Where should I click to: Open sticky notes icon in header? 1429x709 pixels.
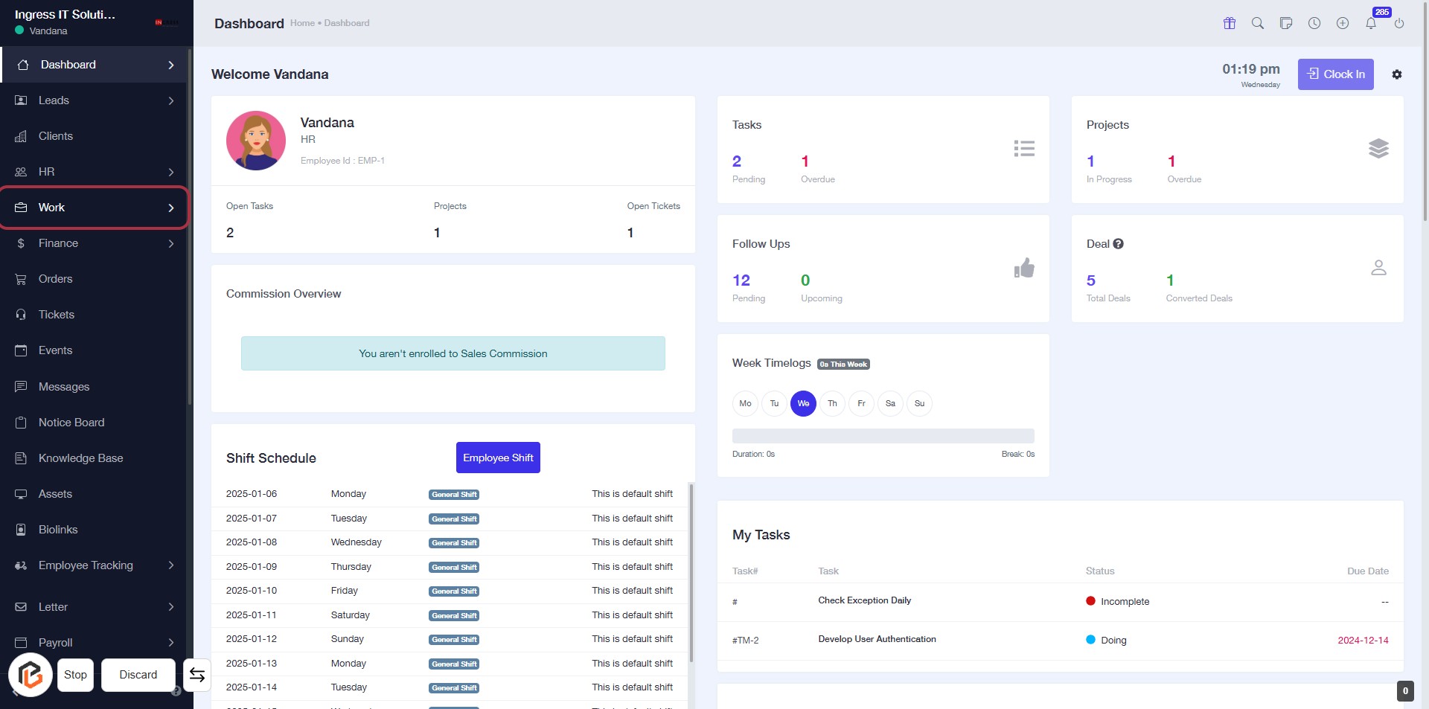click(1286, 24)
